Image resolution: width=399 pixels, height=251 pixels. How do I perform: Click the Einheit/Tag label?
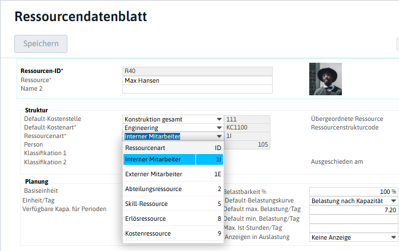click(38, 200)
